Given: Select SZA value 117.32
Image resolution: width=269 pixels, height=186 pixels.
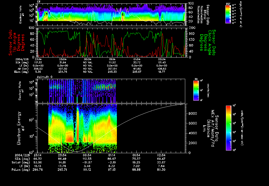Looking at the screenshot, I should tap(38, 63).
